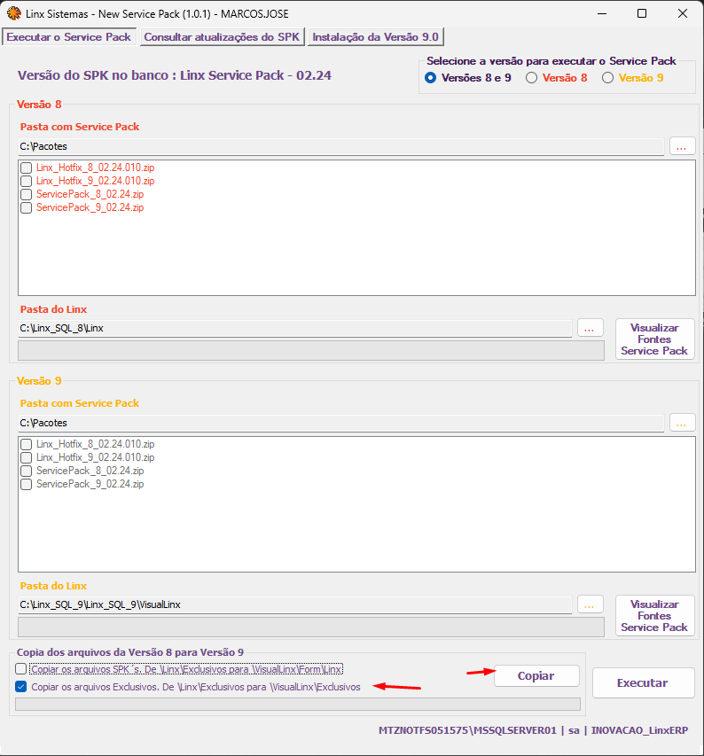Select the orange 'Versão 9' radio option

(x=607, y=78)
